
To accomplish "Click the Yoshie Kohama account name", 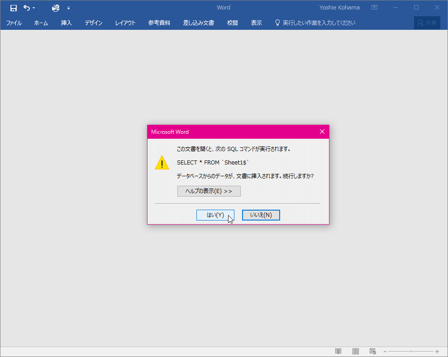I will [x=339, y=8].
